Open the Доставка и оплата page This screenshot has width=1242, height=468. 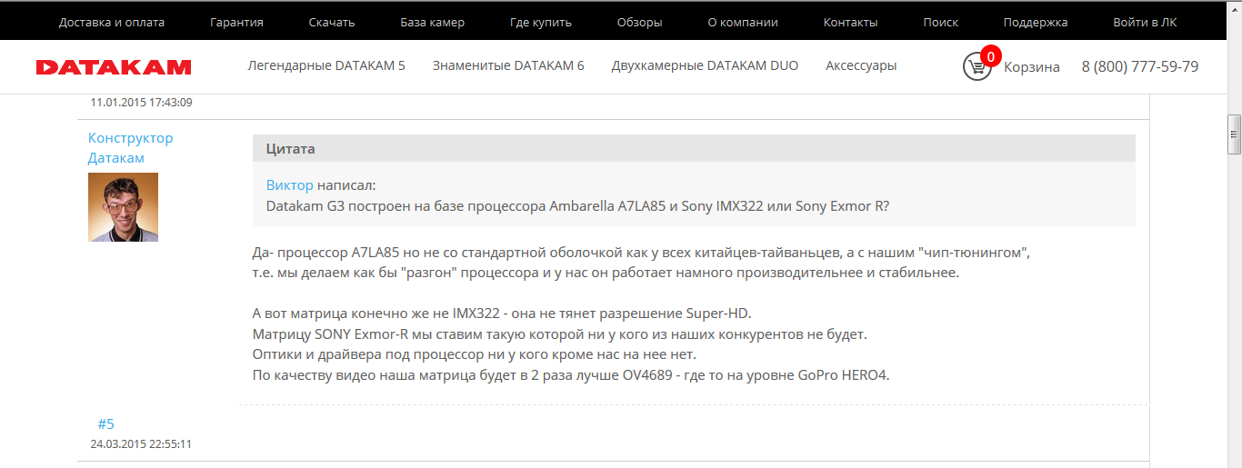click(x=112, y=22)
